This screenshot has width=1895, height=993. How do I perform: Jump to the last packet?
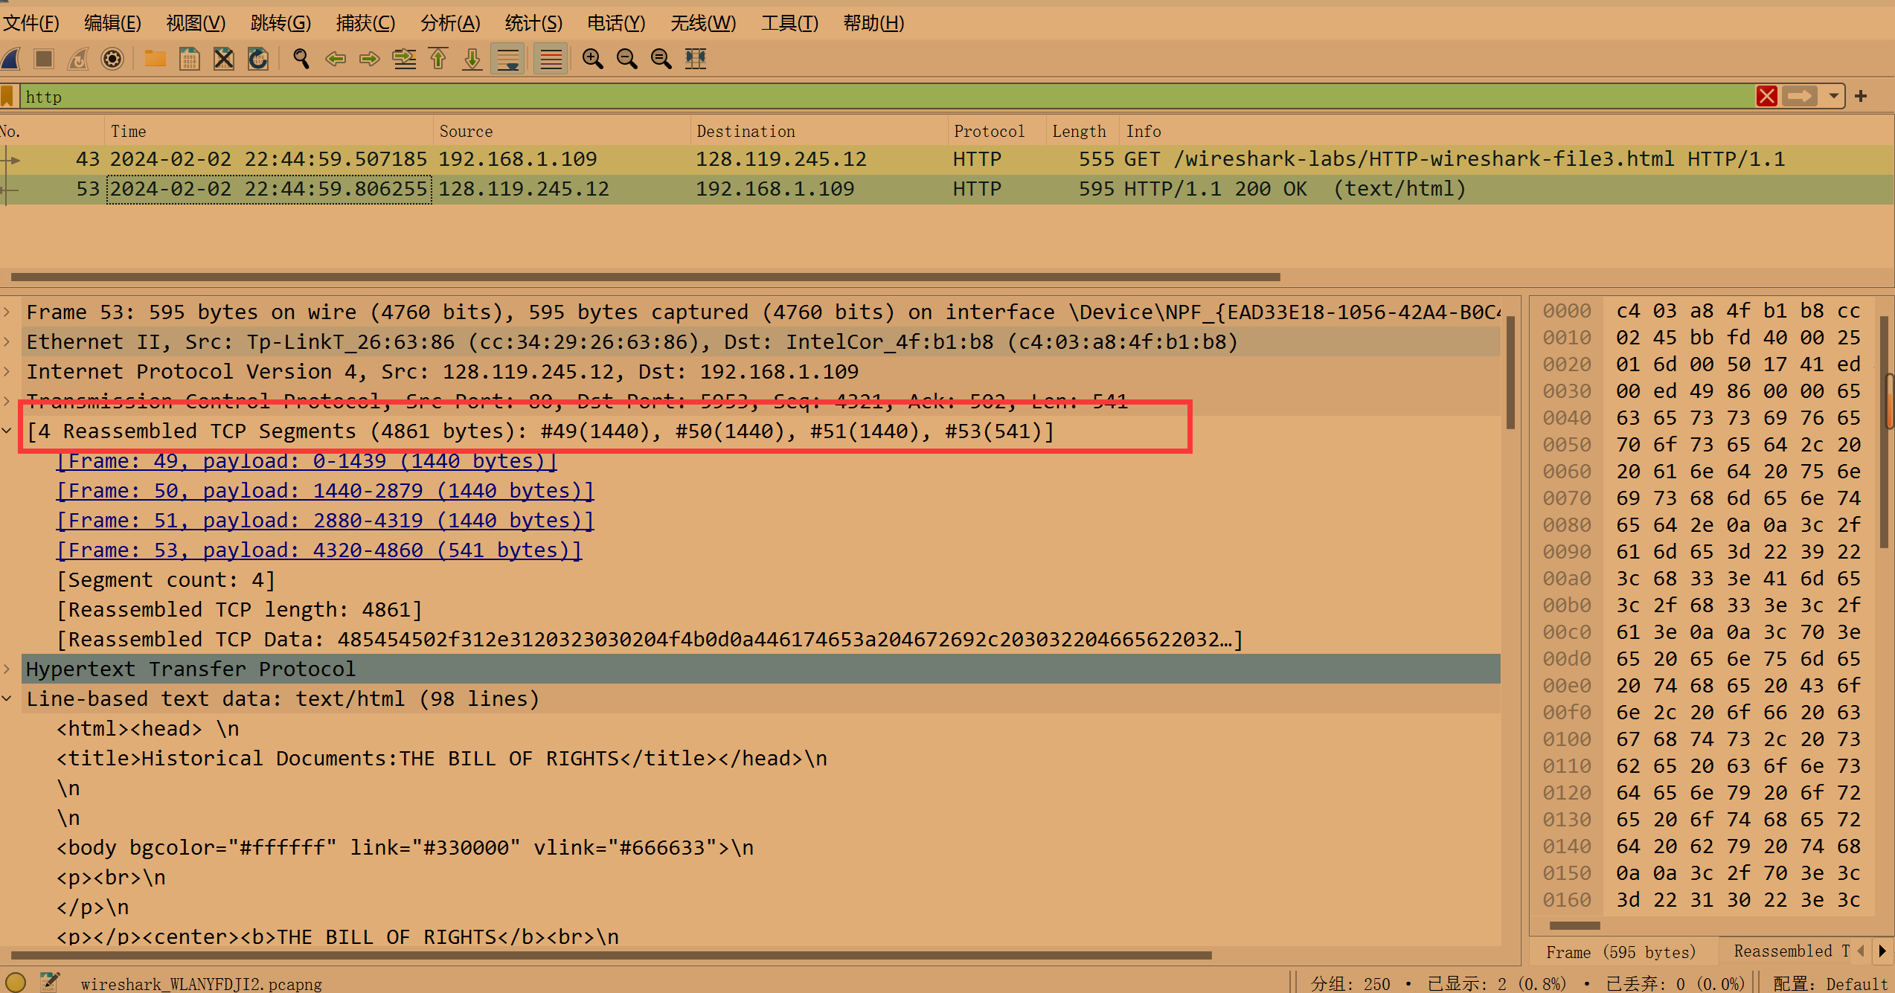(x=472, y=58)
